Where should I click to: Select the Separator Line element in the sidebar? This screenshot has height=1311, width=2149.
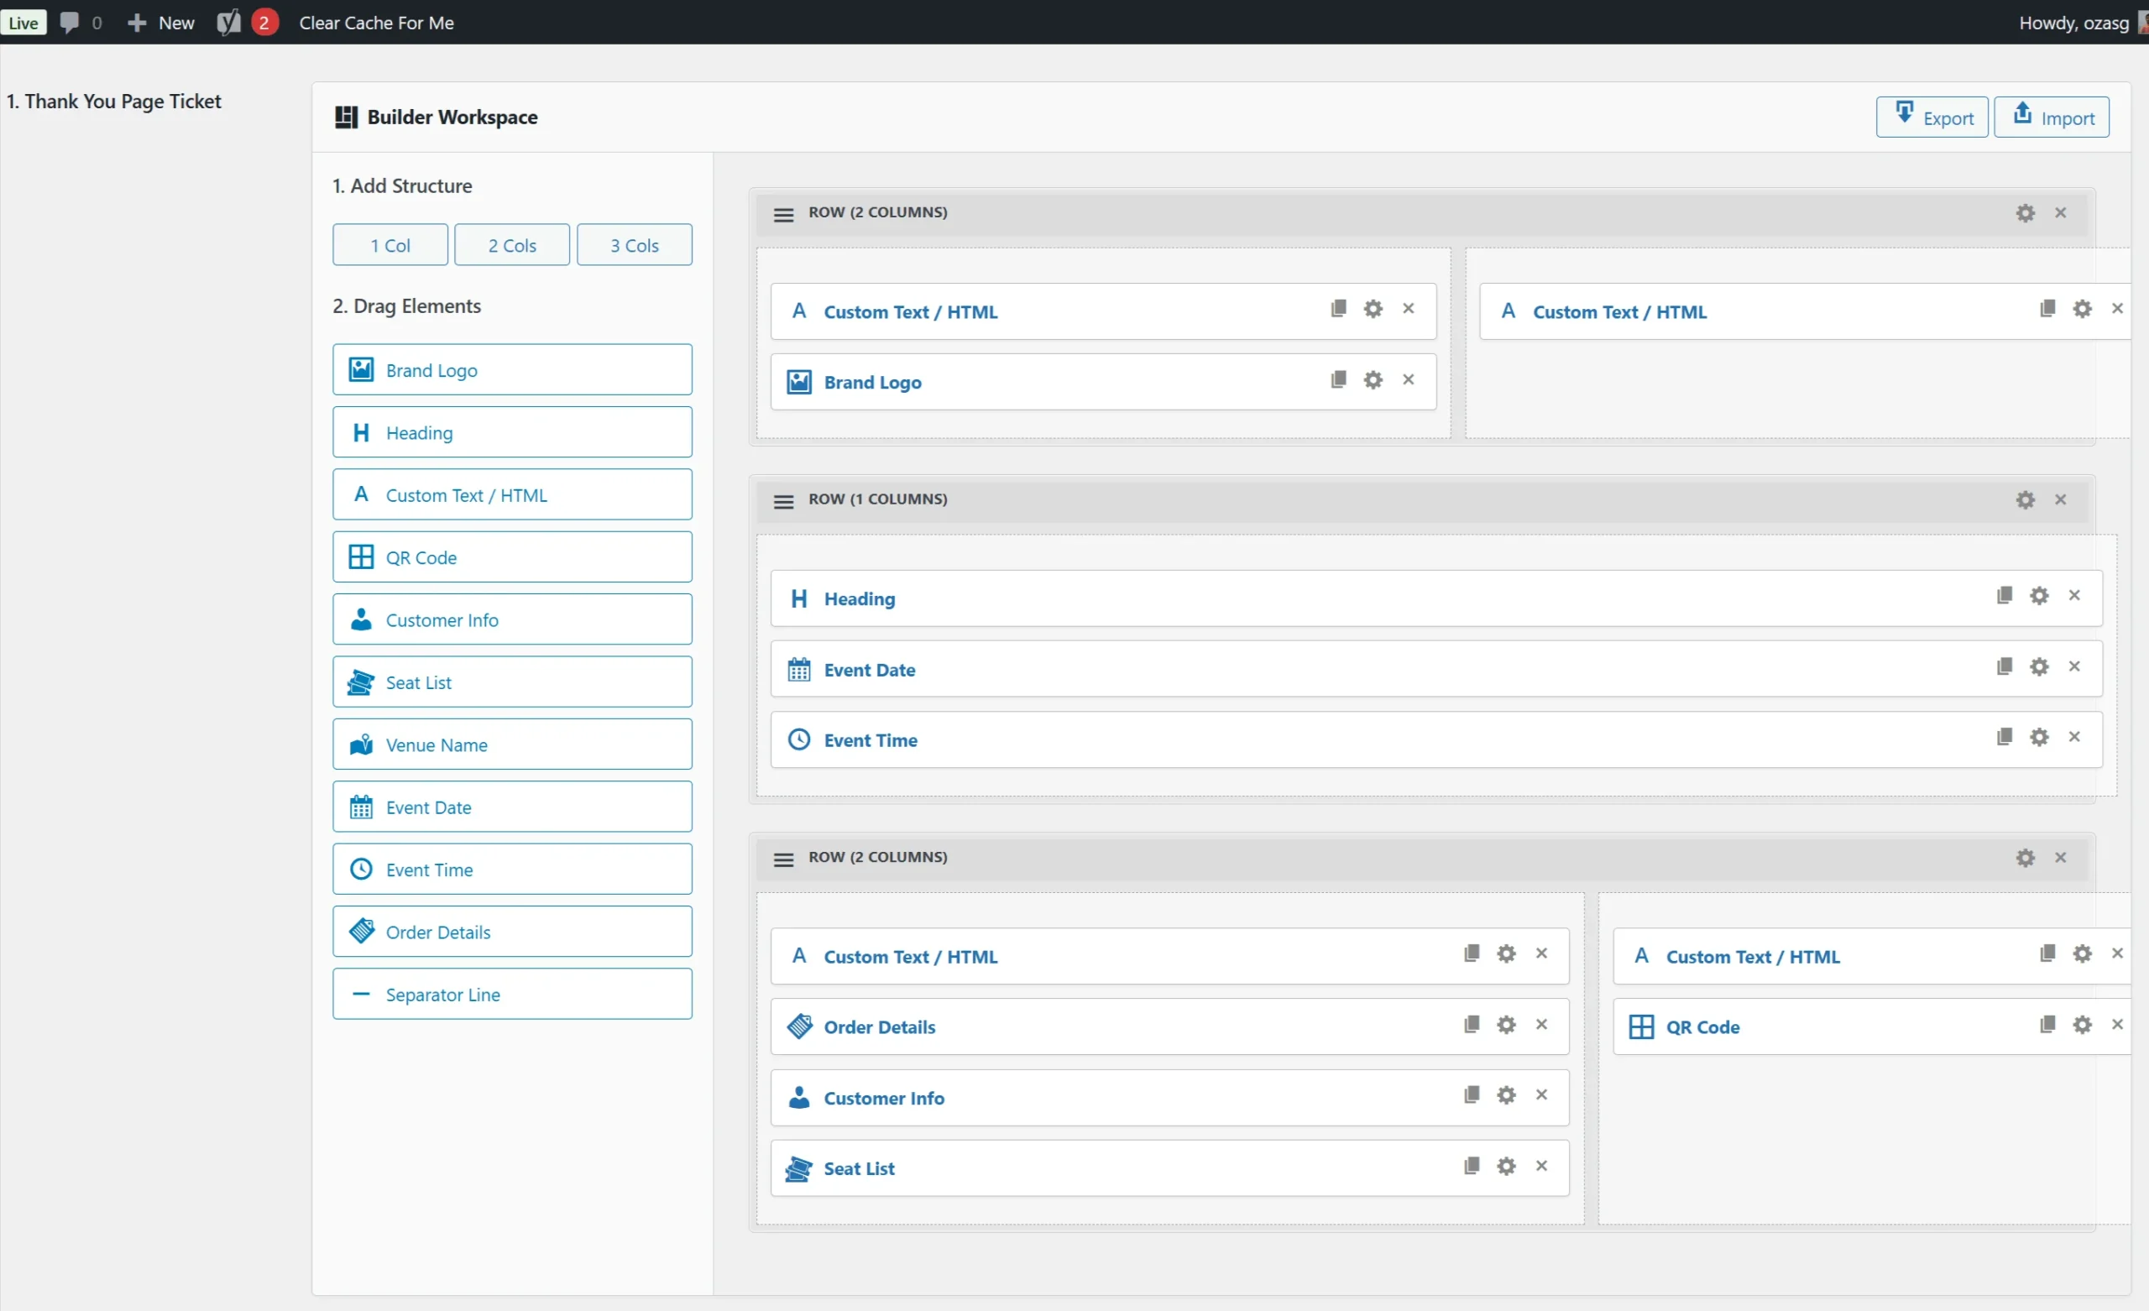(x=512, y=994)
